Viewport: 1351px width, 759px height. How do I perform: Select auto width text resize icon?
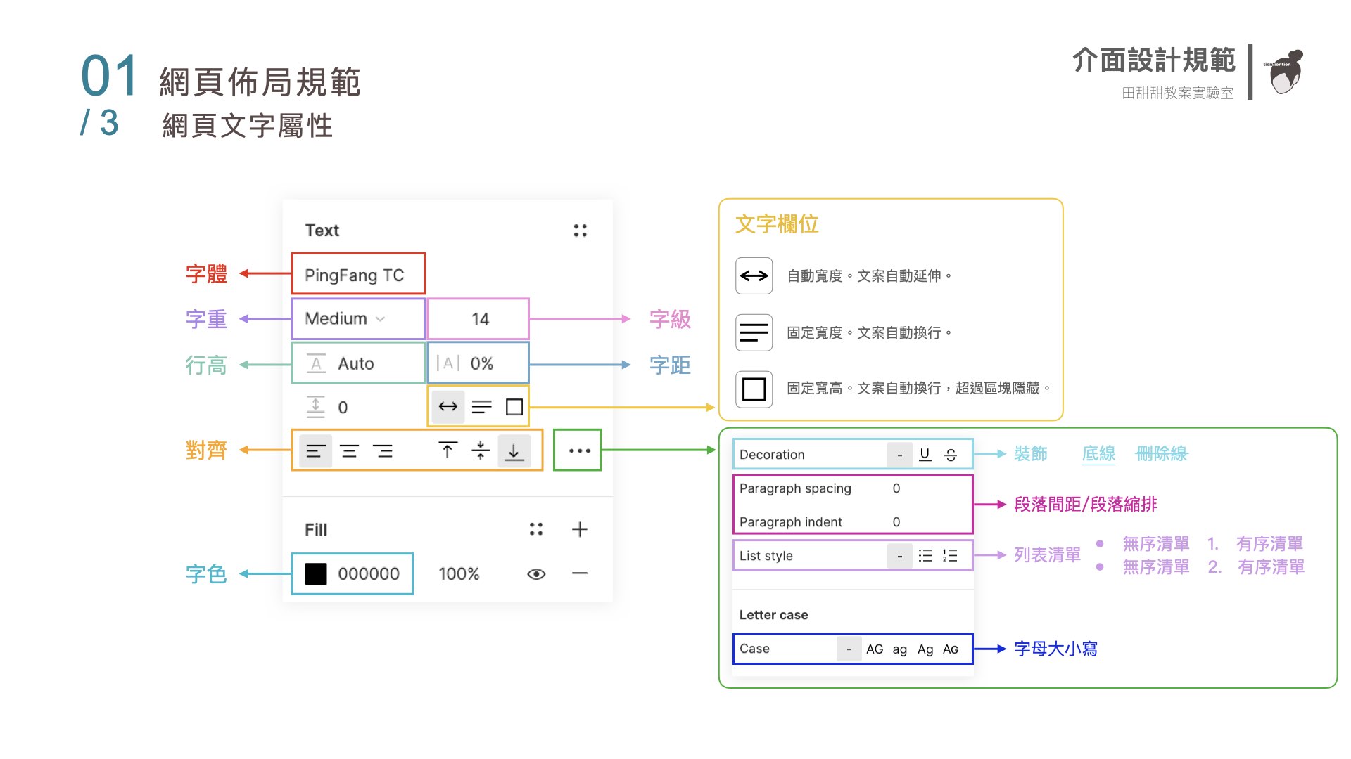click(x=448, y=407)
